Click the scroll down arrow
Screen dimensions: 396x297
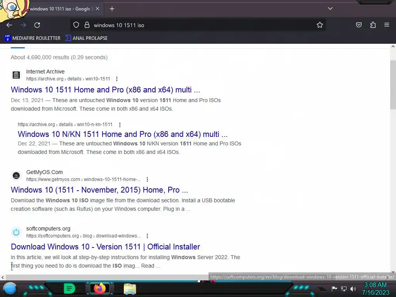pos(393,272)
